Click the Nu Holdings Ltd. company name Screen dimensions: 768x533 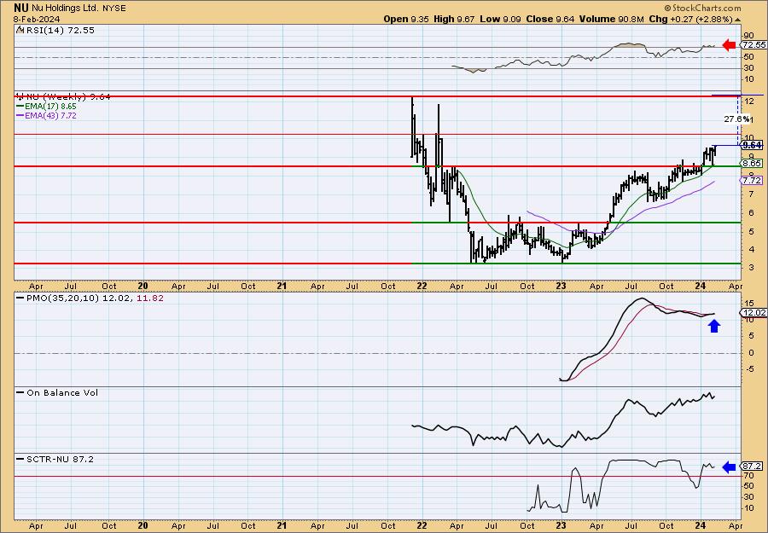(x=65, y=9)
